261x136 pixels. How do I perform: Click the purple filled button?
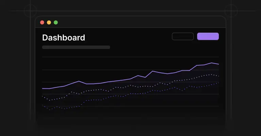click(x=208, y=36)
